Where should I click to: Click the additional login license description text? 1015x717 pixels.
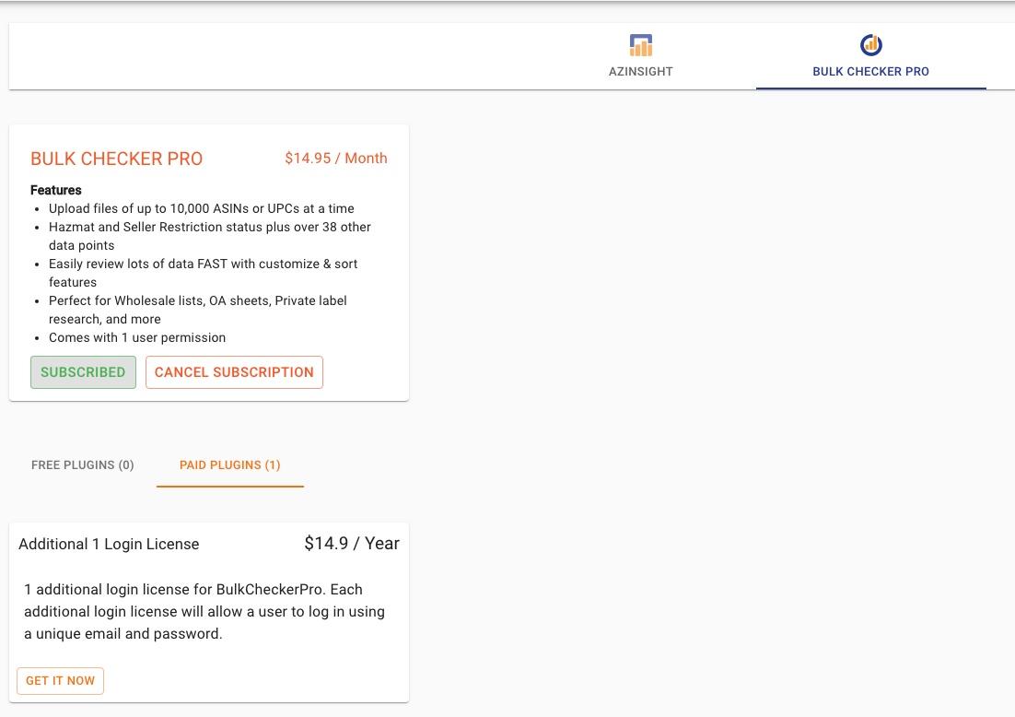[204, 611]
